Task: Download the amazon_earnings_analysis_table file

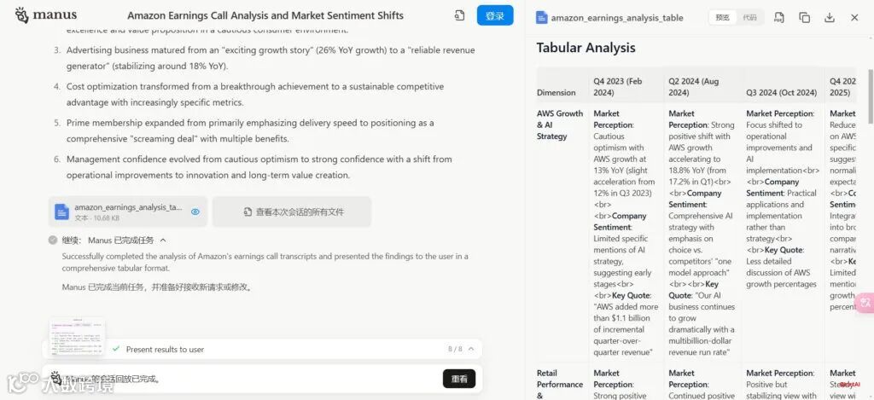Action: tap(830, 17)
